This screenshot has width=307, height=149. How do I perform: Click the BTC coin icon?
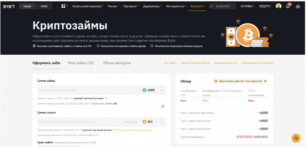[144, 122]
